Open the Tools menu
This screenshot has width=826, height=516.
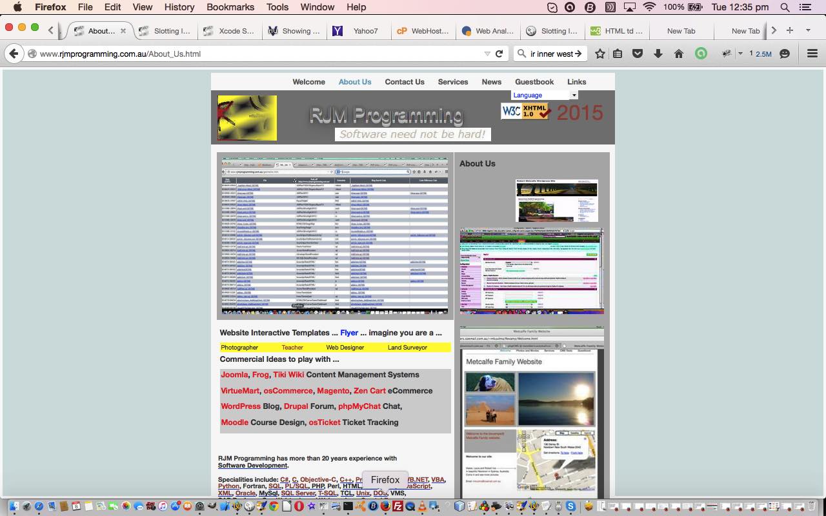point(277,7)
